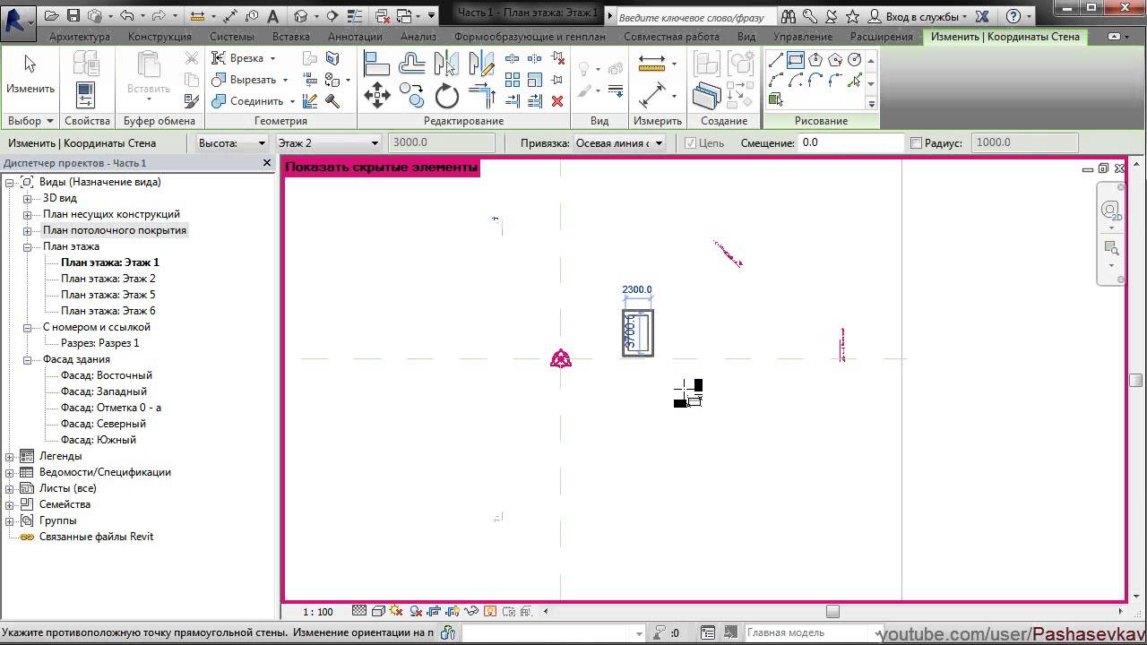Select the Mirror Draw Axis tool
1147x645 pixels.
481,63
